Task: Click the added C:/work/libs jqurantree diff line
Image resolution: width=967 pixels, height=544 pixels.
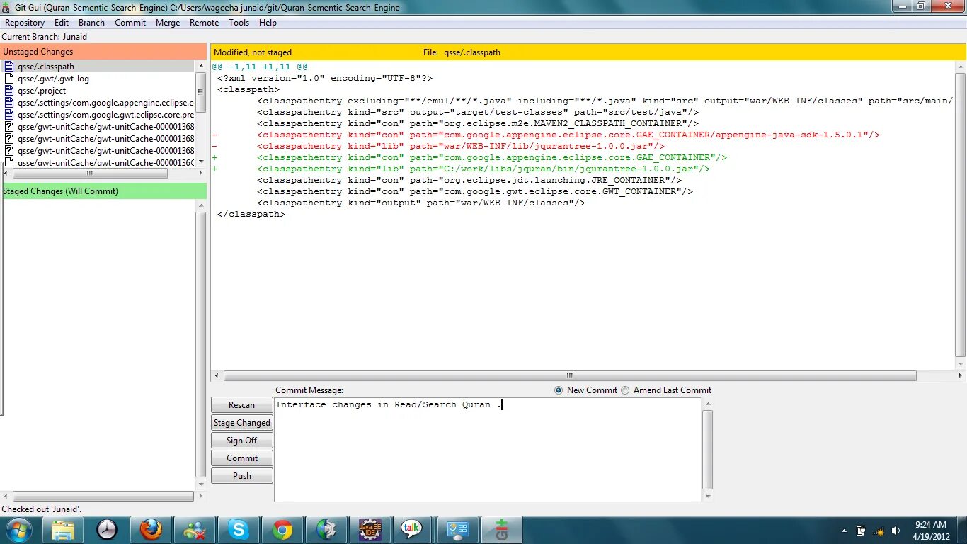Action: click(x=483, y=169)
